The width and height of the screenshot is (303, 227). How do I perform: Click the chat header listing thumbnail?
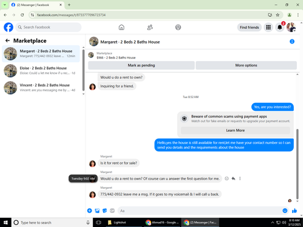click(x=94, y=41)
